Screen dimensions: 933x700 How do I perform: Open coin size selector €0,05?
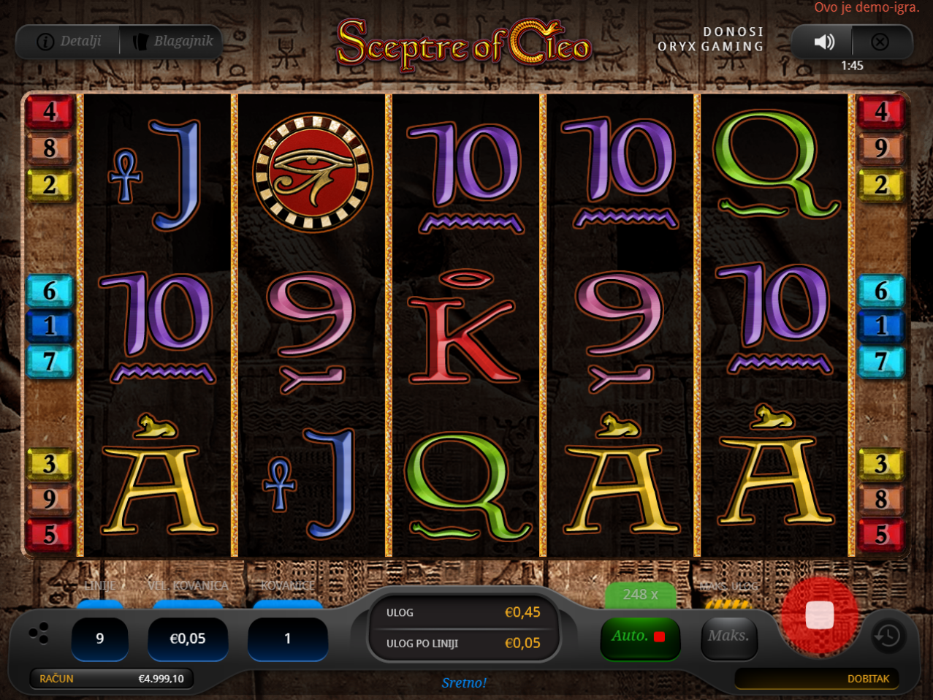pyautogui.click(x=188, y=639)
